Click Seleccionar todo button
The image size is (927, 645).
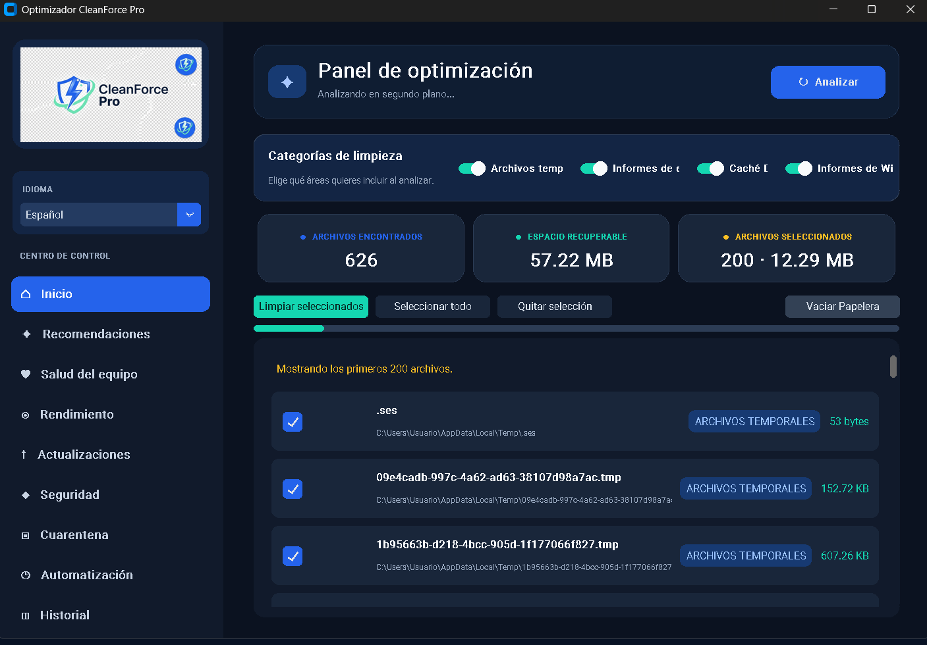433,307
